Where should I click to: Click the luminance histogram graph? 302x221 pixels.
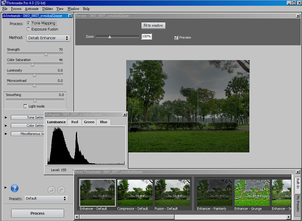coord(86,146)
